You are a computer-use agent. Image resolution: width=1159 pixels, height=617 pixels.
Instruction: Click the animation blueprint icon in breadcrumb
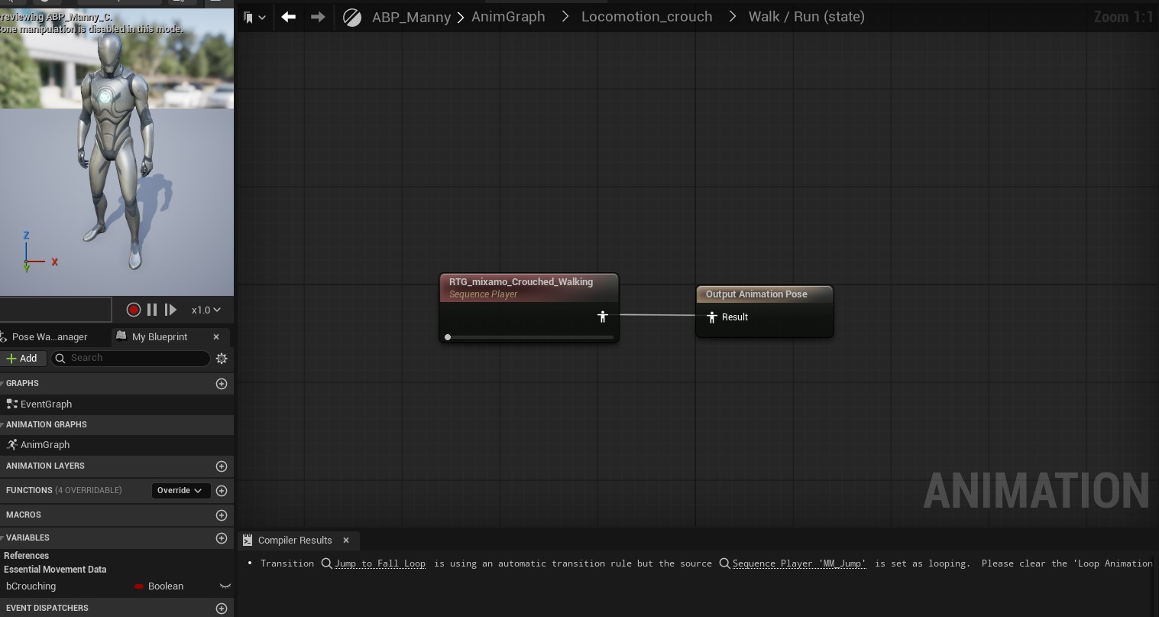click(352, 17)
